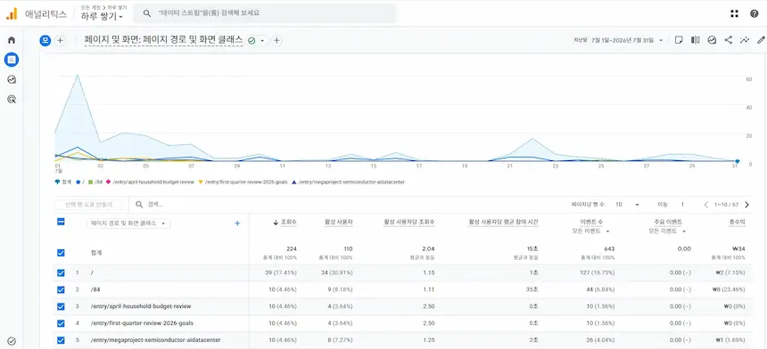
Task: Share this report icon
Action: (x=729, y=40)
